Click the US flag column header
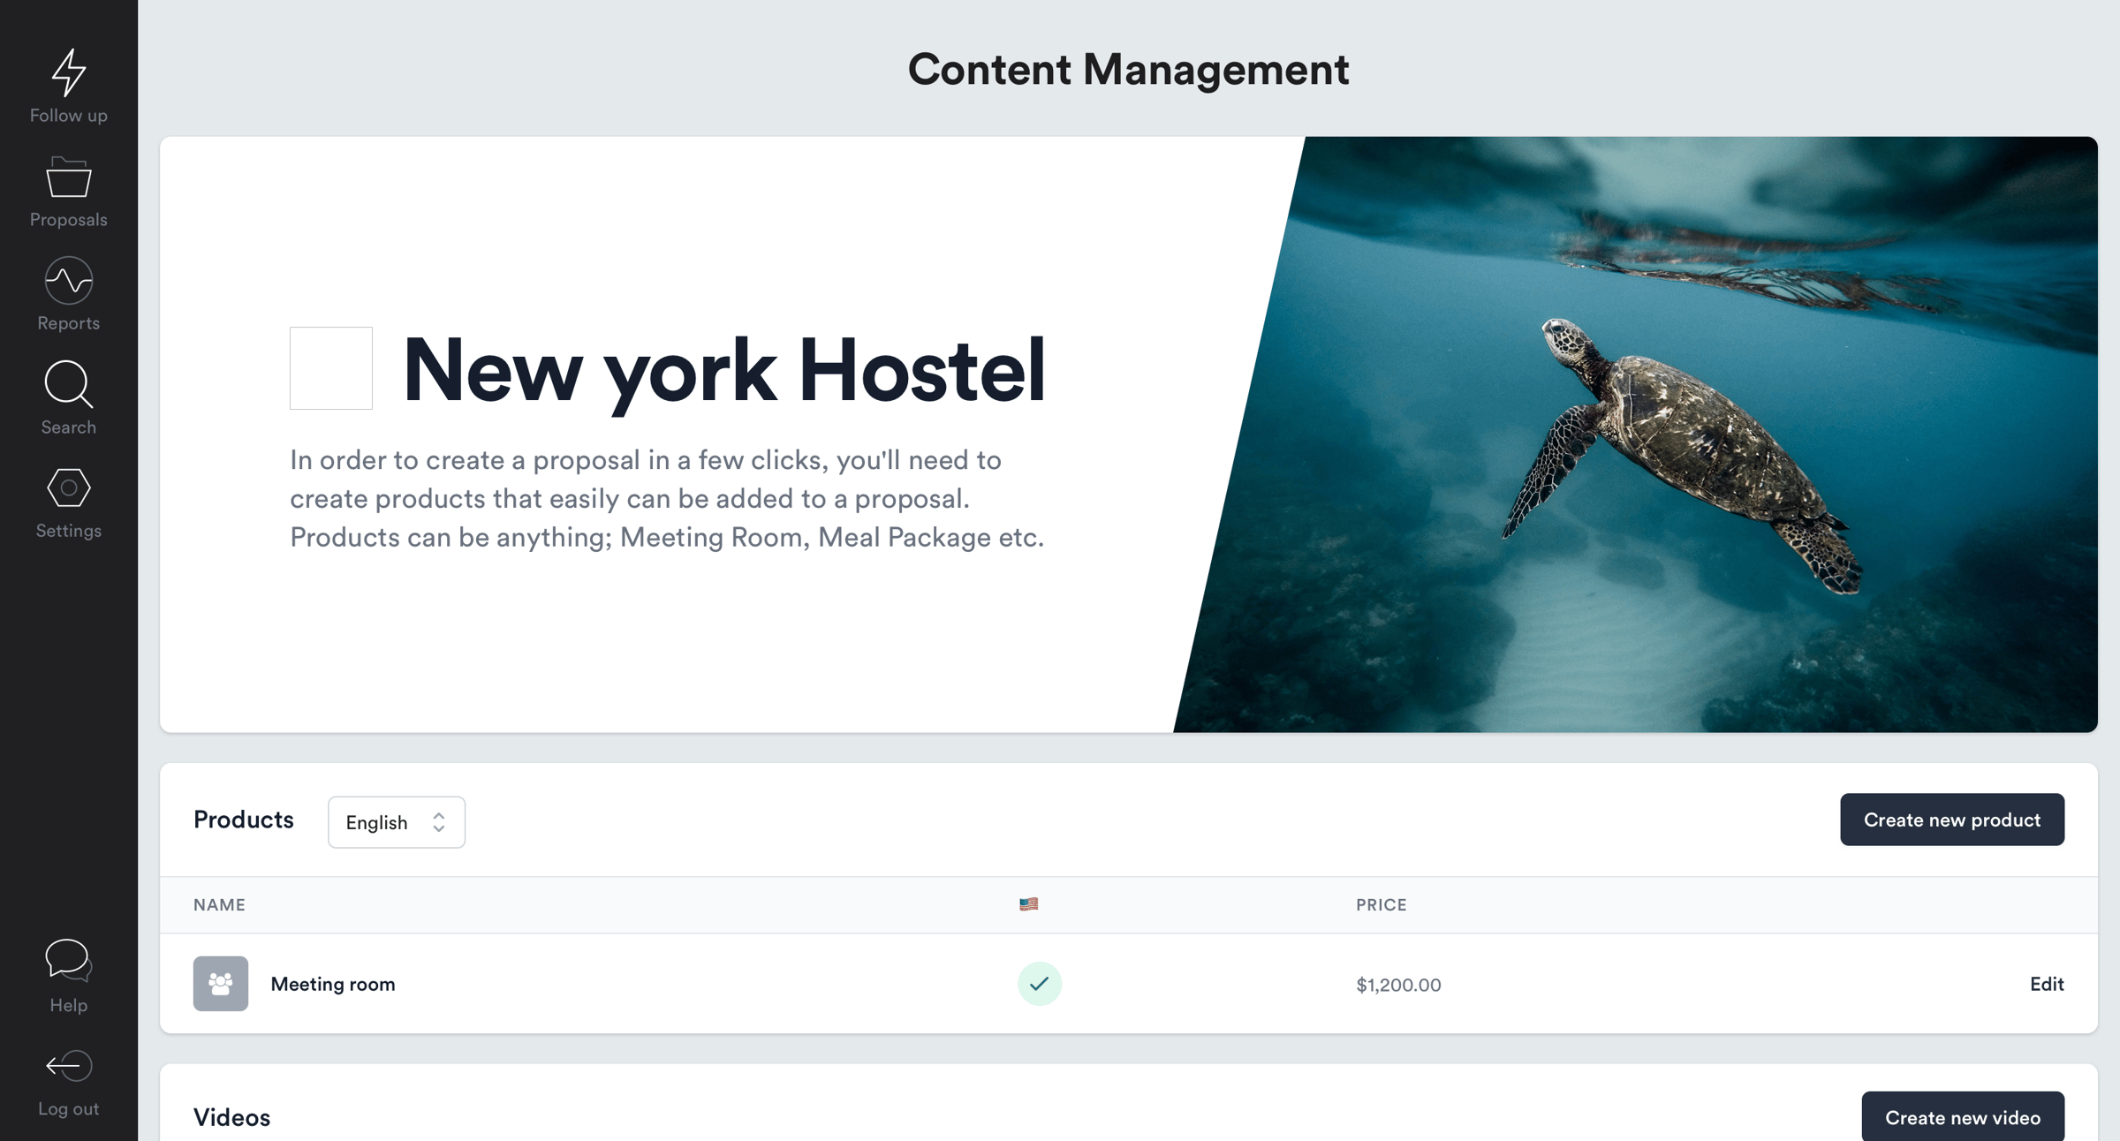The image size is (2120, 1141). pos(1029,903)
